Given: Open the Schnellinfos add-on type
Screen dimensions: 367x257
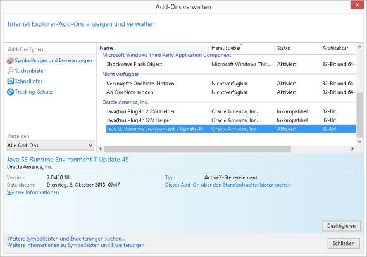Looking at the screenshot, I should pyautogui.click(x=28, y=81).
